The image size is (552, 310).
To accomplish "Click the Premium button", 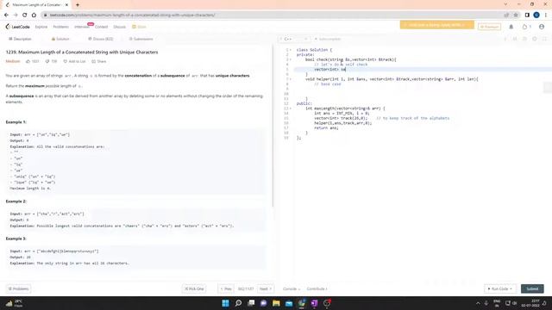I will point(489,27).
